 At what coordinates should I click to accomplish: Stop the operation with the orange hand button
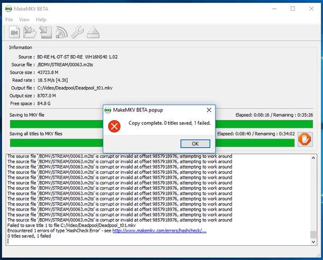[x=305, y=139]
